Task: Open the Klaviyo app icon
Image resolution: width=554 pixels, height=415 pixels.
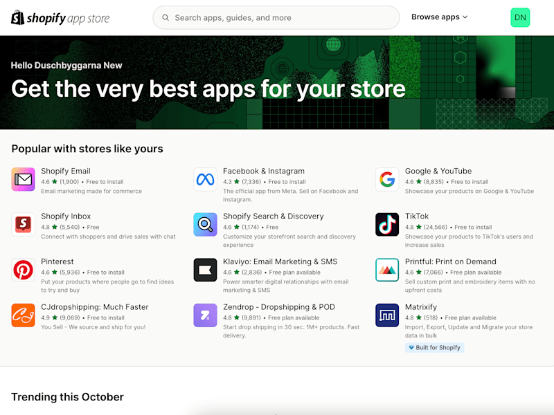Action: pyautogui.click(x=205, y=270)
